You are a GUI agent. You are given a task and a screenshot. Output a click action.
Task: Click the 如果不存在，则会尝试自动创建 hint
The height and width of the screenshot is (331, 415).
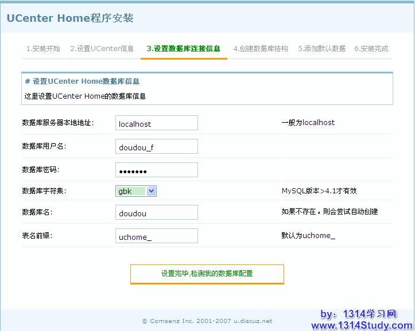(329, 212)
